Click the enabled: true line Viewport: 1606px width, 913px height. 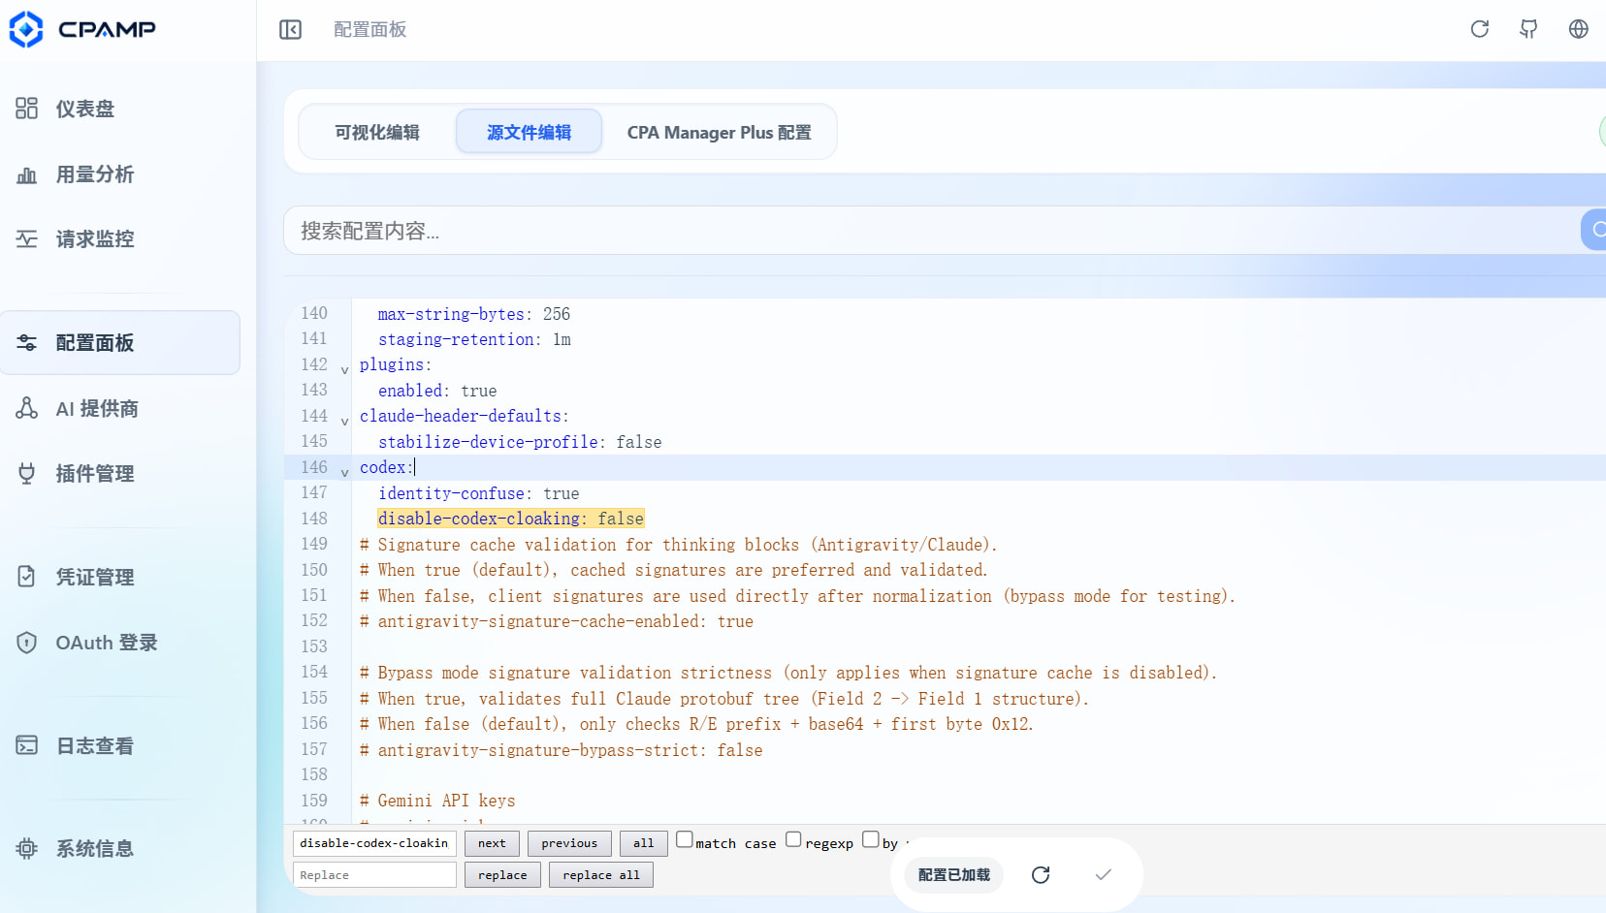pos(437,391)
